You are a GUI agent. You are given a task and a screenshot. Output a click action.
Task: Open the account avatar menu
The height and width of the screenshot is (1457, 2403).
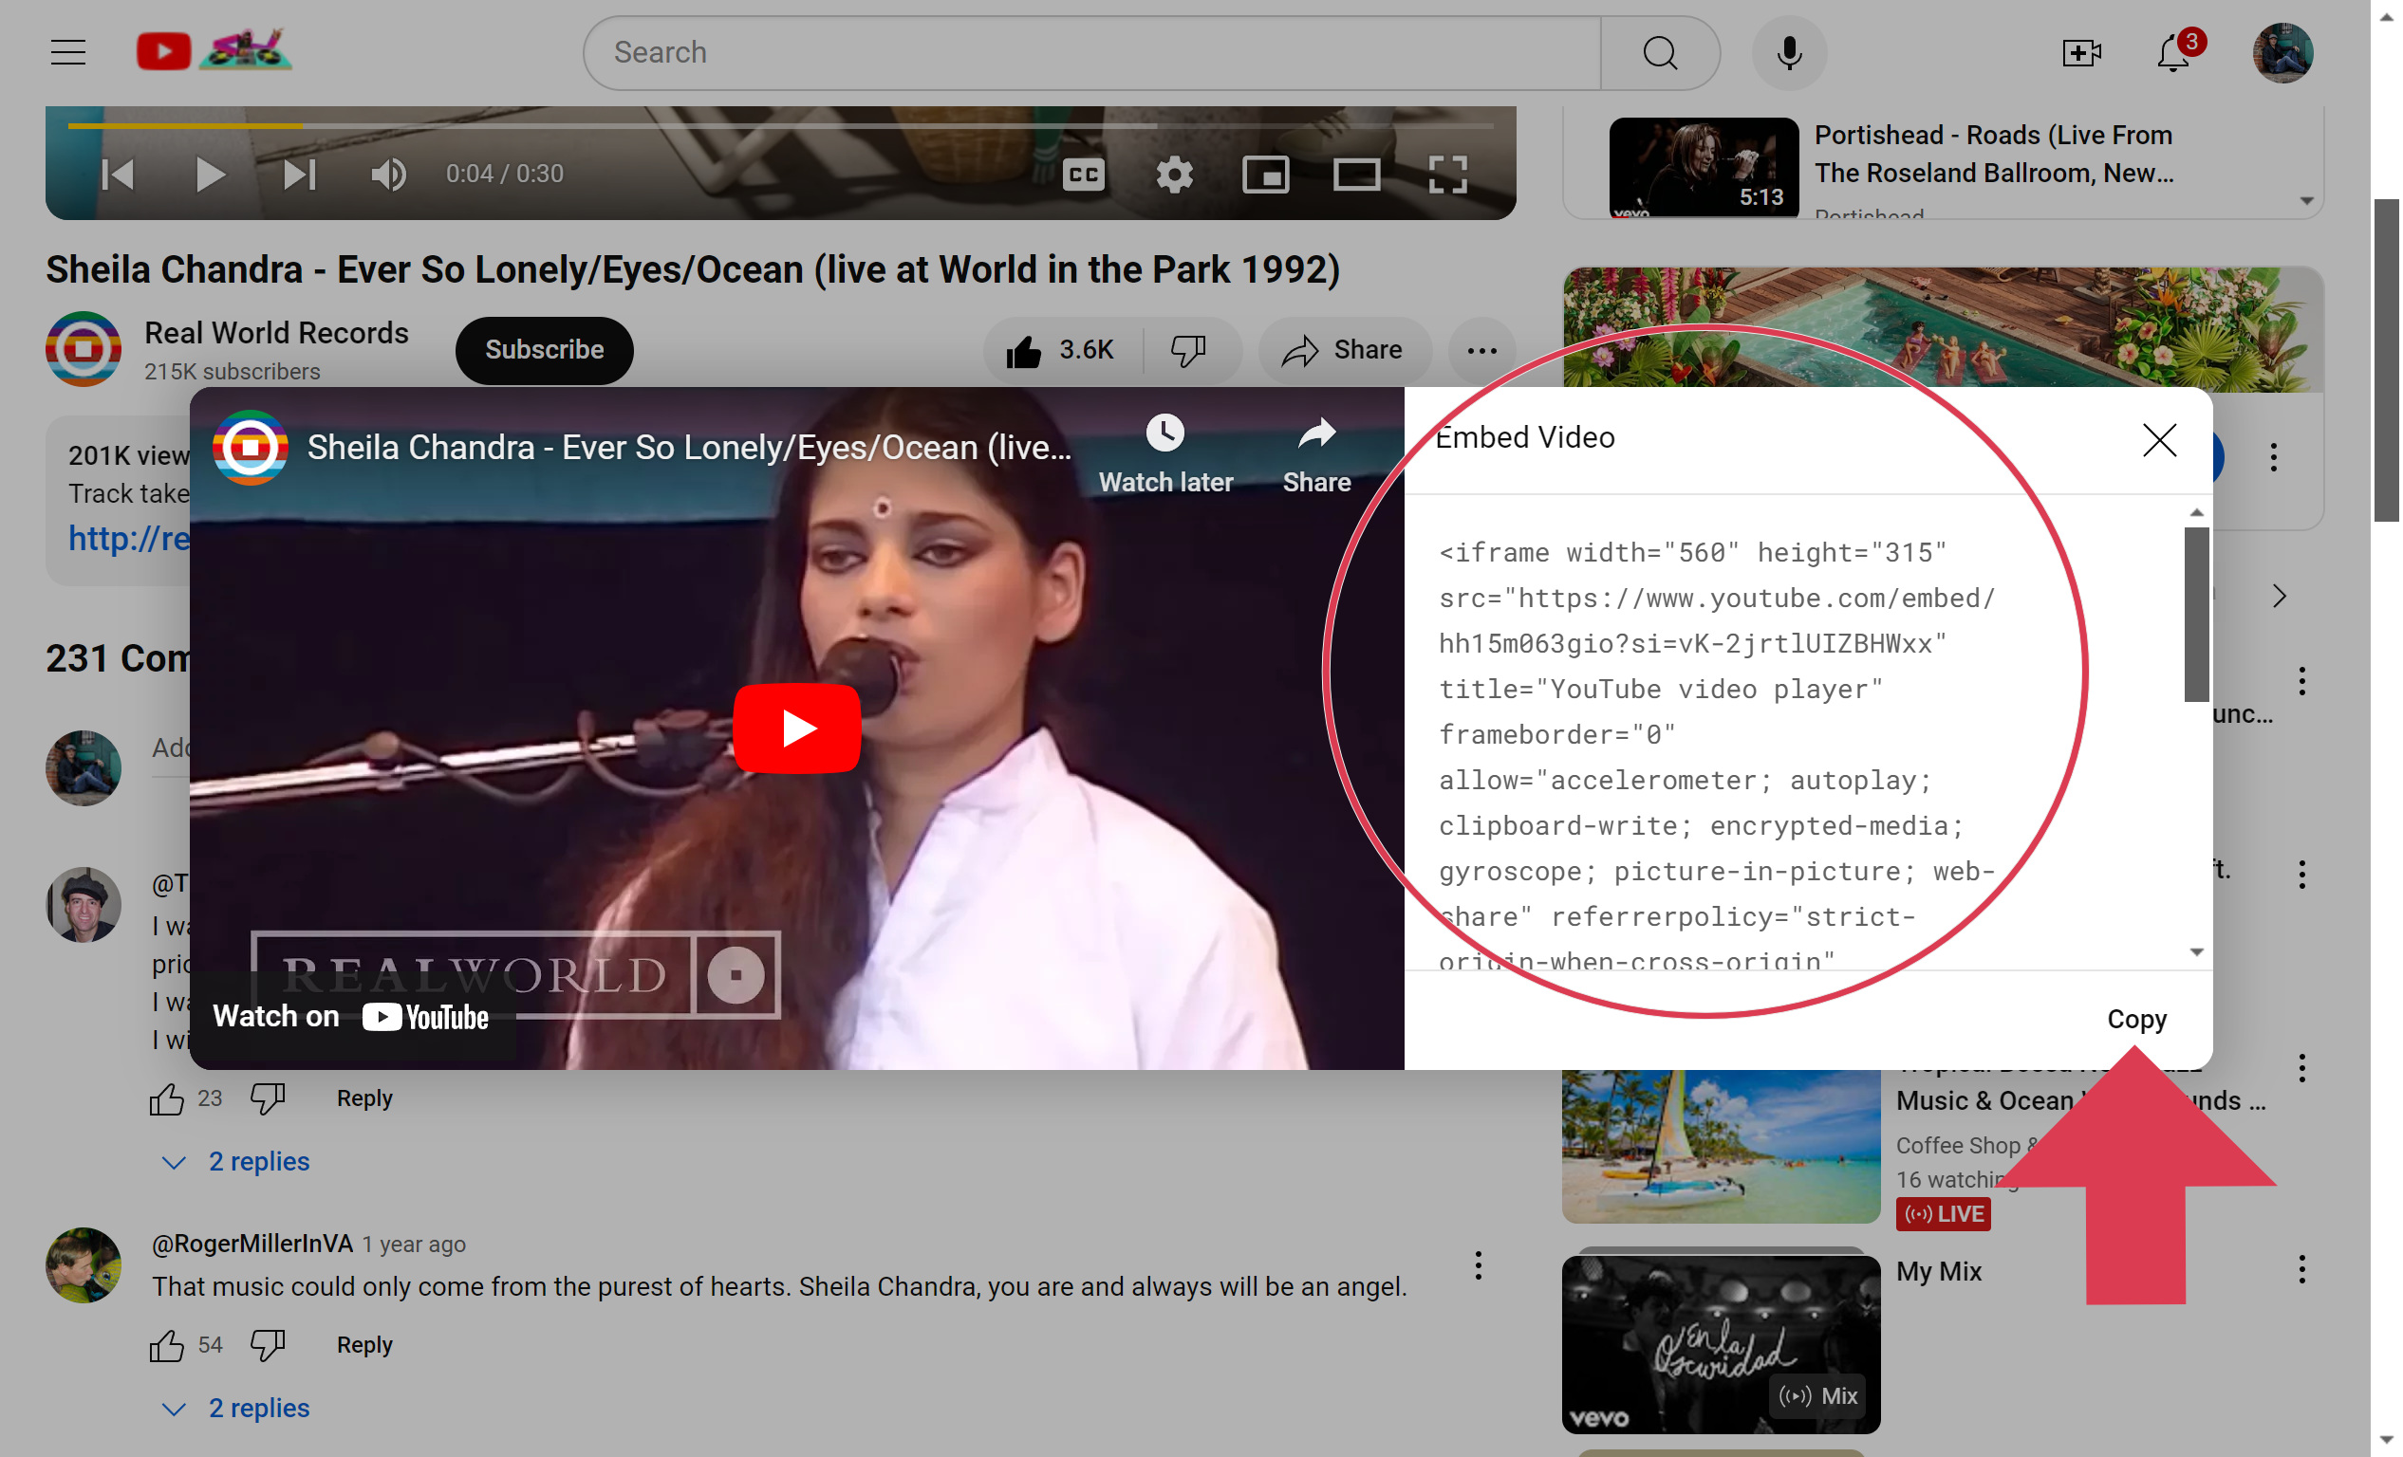point(2282,52)
